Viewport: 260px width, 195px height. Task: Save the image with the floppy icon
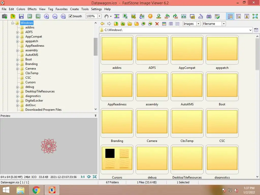click(x=21, y=16)
